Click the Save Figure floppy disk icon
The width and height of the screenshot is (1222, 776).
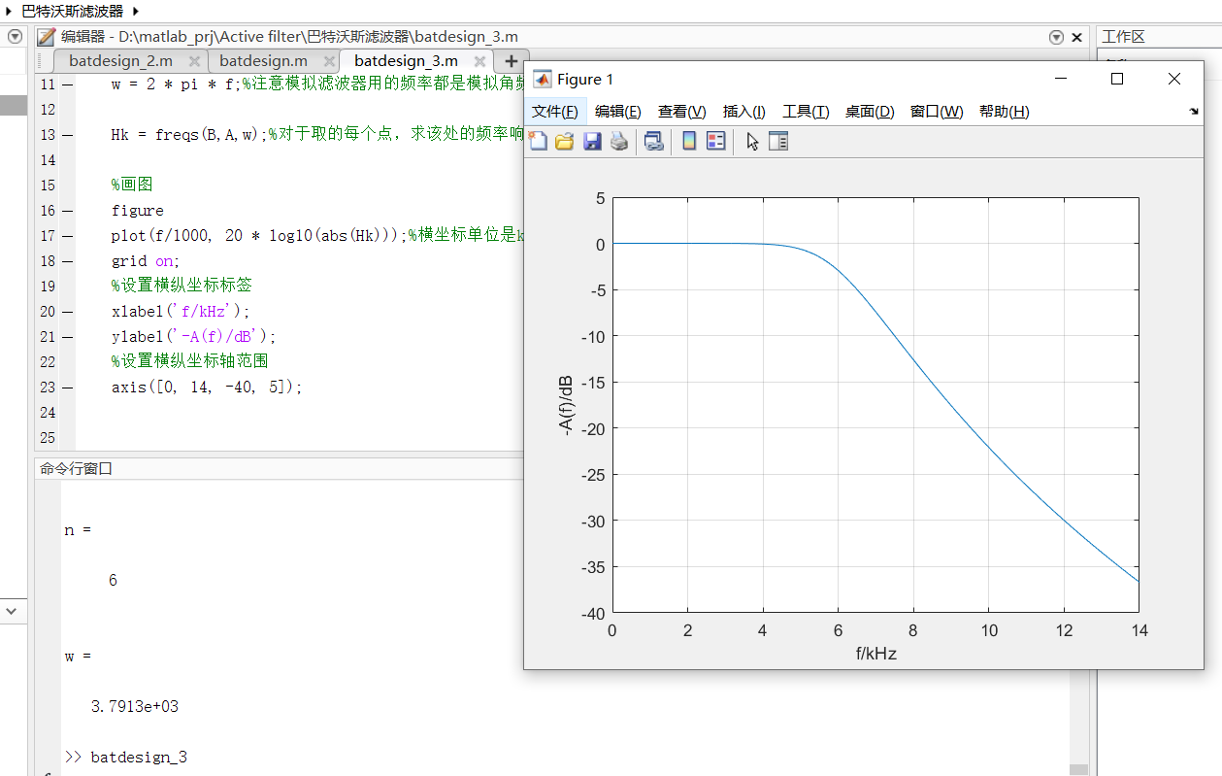pos(592,142)
